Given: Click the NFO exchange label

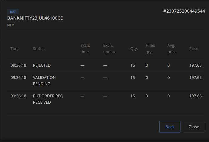Looking at the screenshot, I should tap(11, 25).
